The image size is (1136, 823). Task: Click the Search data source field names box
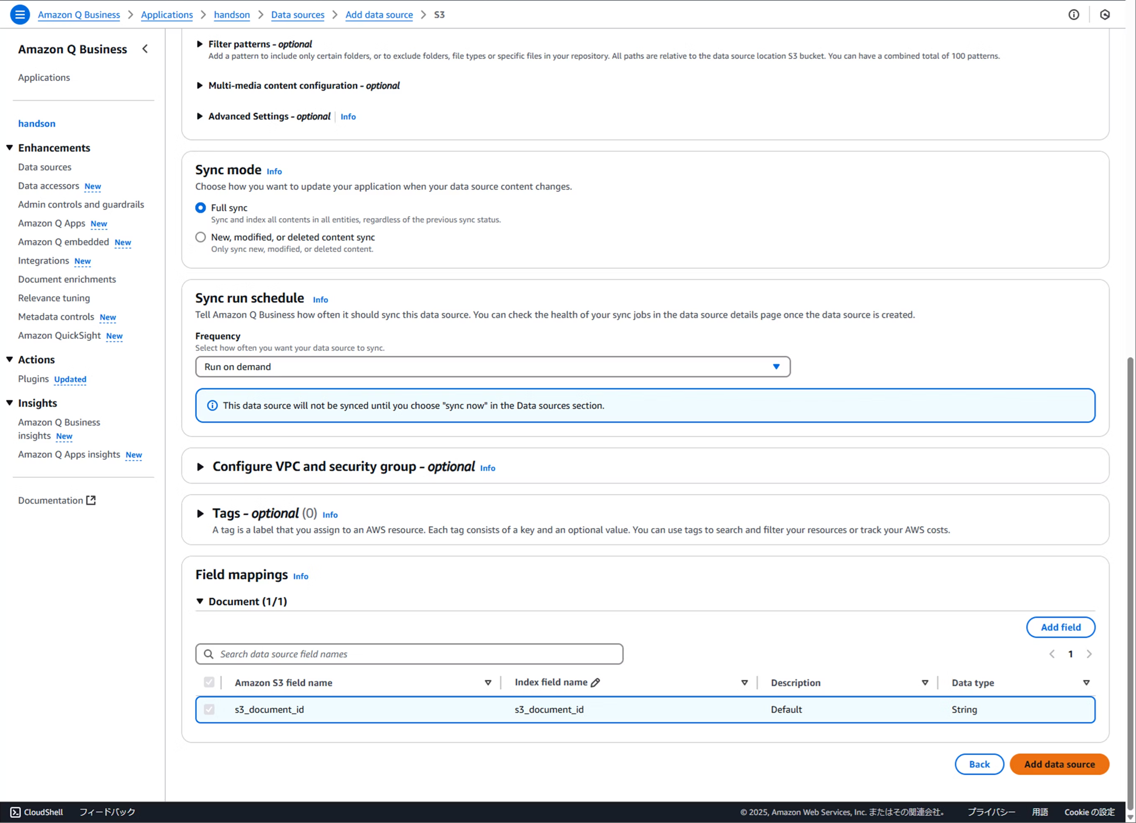click(x=409, y=654)
